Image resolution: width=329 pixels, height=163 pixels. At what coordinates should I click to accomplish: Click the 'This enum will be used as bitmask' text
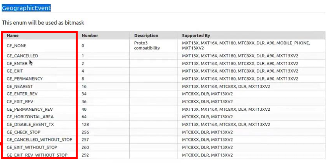click(43, 23)
